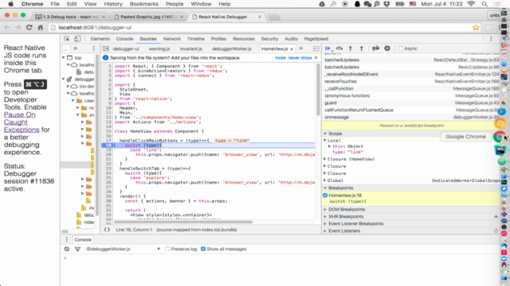The image size is (510, 286).
Task: Collapse 'top' frame in navigator
Action: coord(64,58)
